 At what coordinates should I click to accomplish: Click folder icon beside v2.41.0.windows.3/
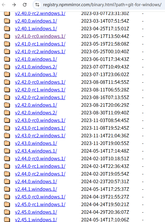tap(7, 74)
